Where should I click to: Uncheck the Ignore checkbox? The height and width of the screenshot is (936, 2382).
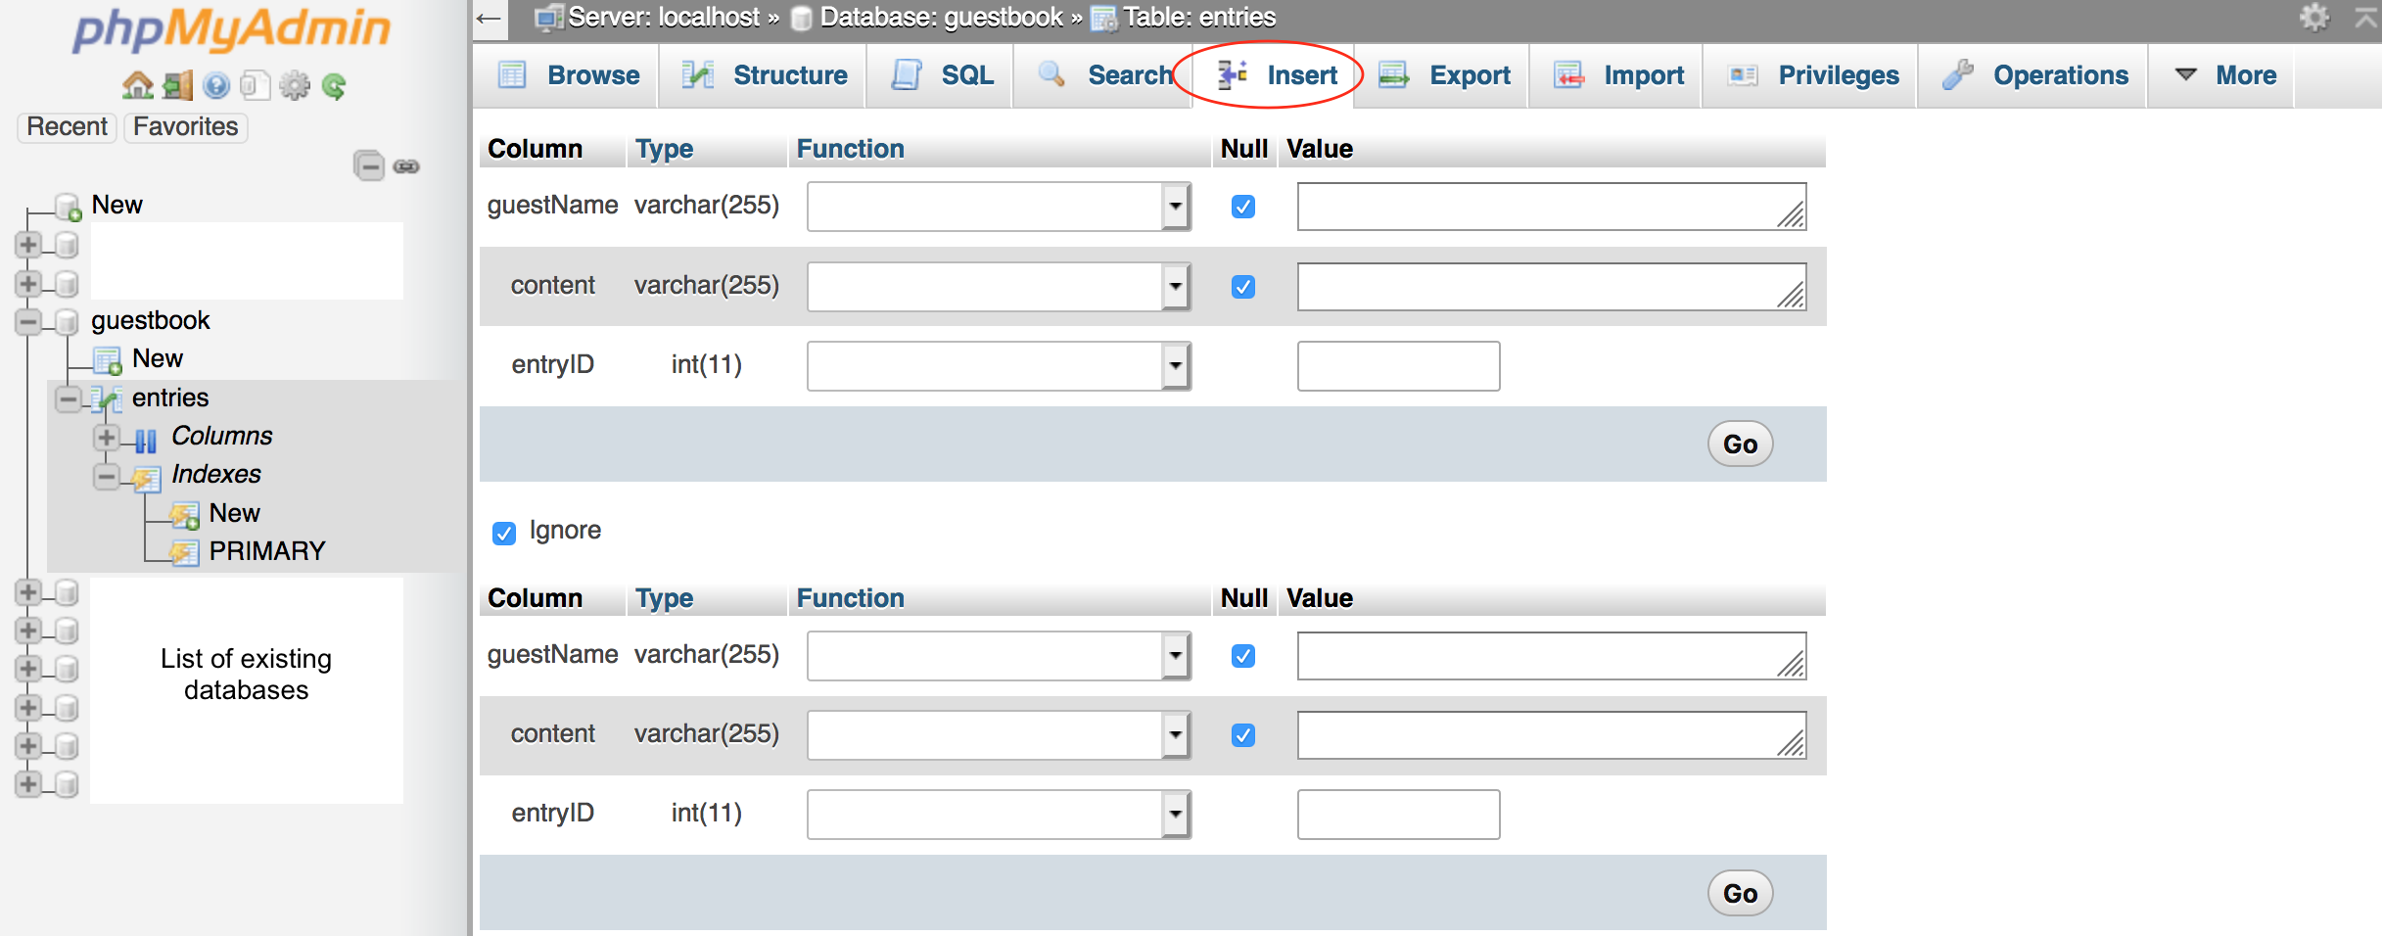[x=504, y=531]
